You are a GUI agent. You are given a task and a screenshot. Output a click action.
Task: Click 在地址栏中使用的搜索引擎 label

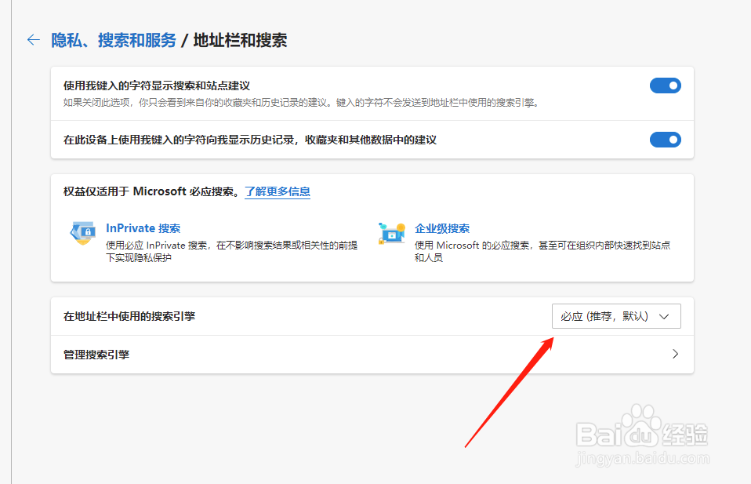point(129,316)
